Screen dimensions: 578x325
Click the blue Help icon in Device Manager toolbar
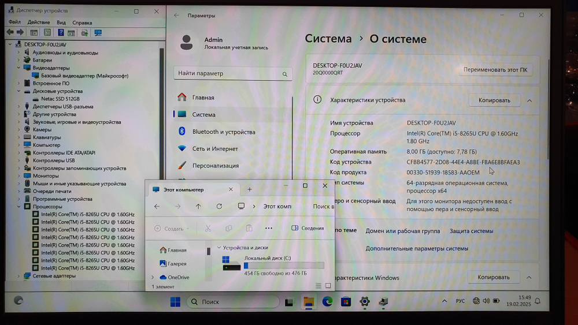[x=61, y=32]
